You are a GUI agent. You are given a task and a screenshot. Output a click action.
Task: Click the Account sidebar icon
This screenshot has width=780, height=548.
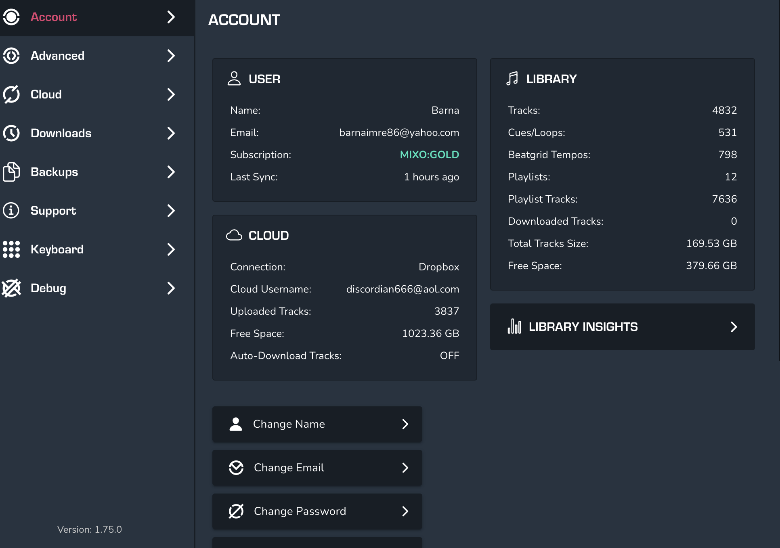[11, 17]
